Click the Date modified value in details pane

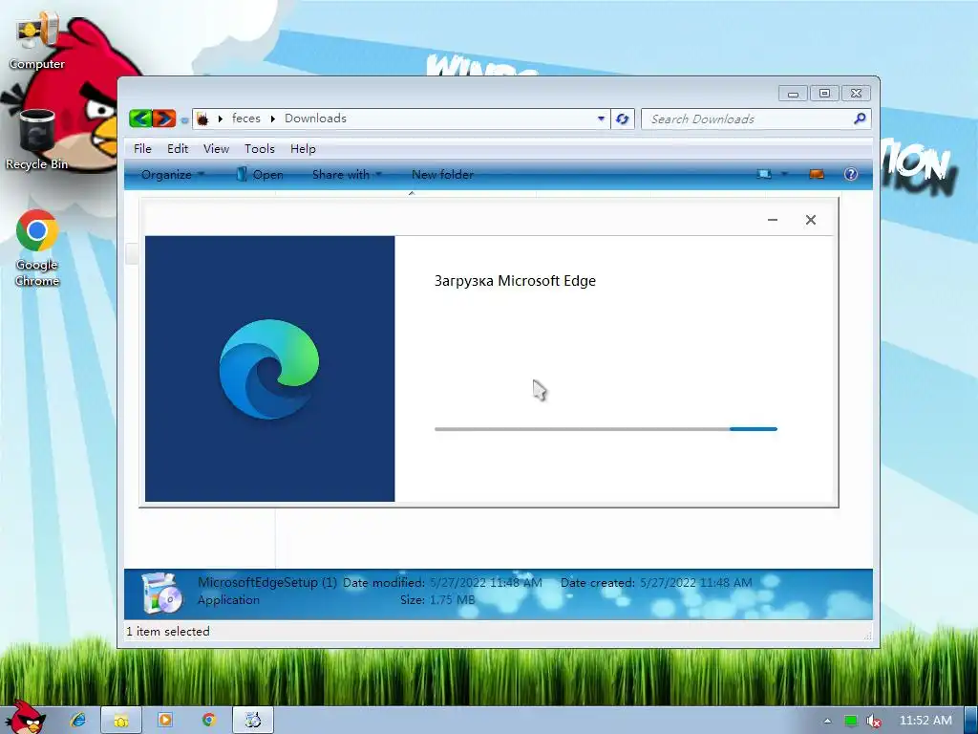[x=486, y=582]
